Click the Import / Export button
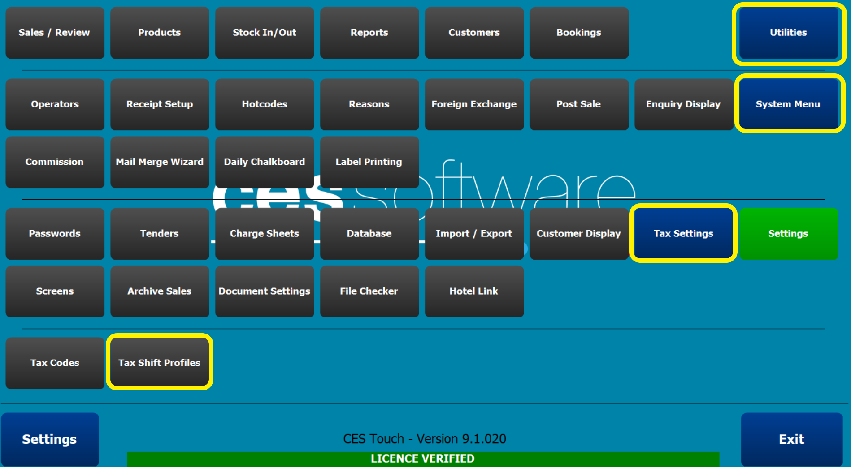 click(x=474, y=233)
